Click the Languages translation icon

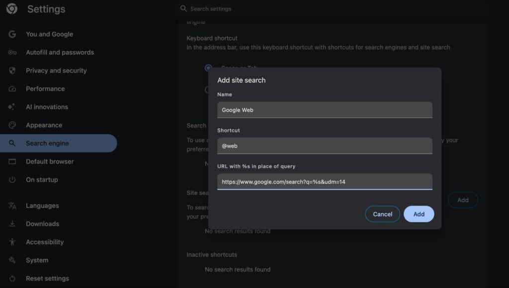(12, 205)
